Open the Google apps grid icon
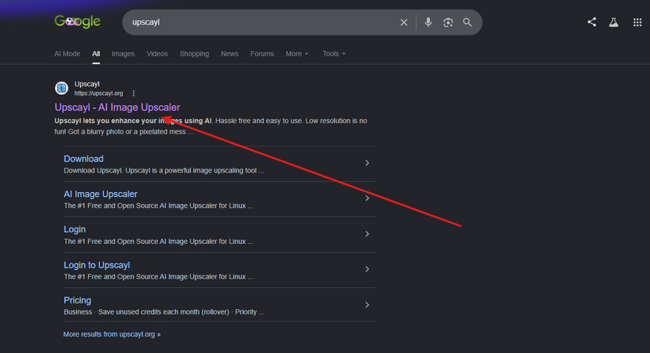 (x=637, y=22)
